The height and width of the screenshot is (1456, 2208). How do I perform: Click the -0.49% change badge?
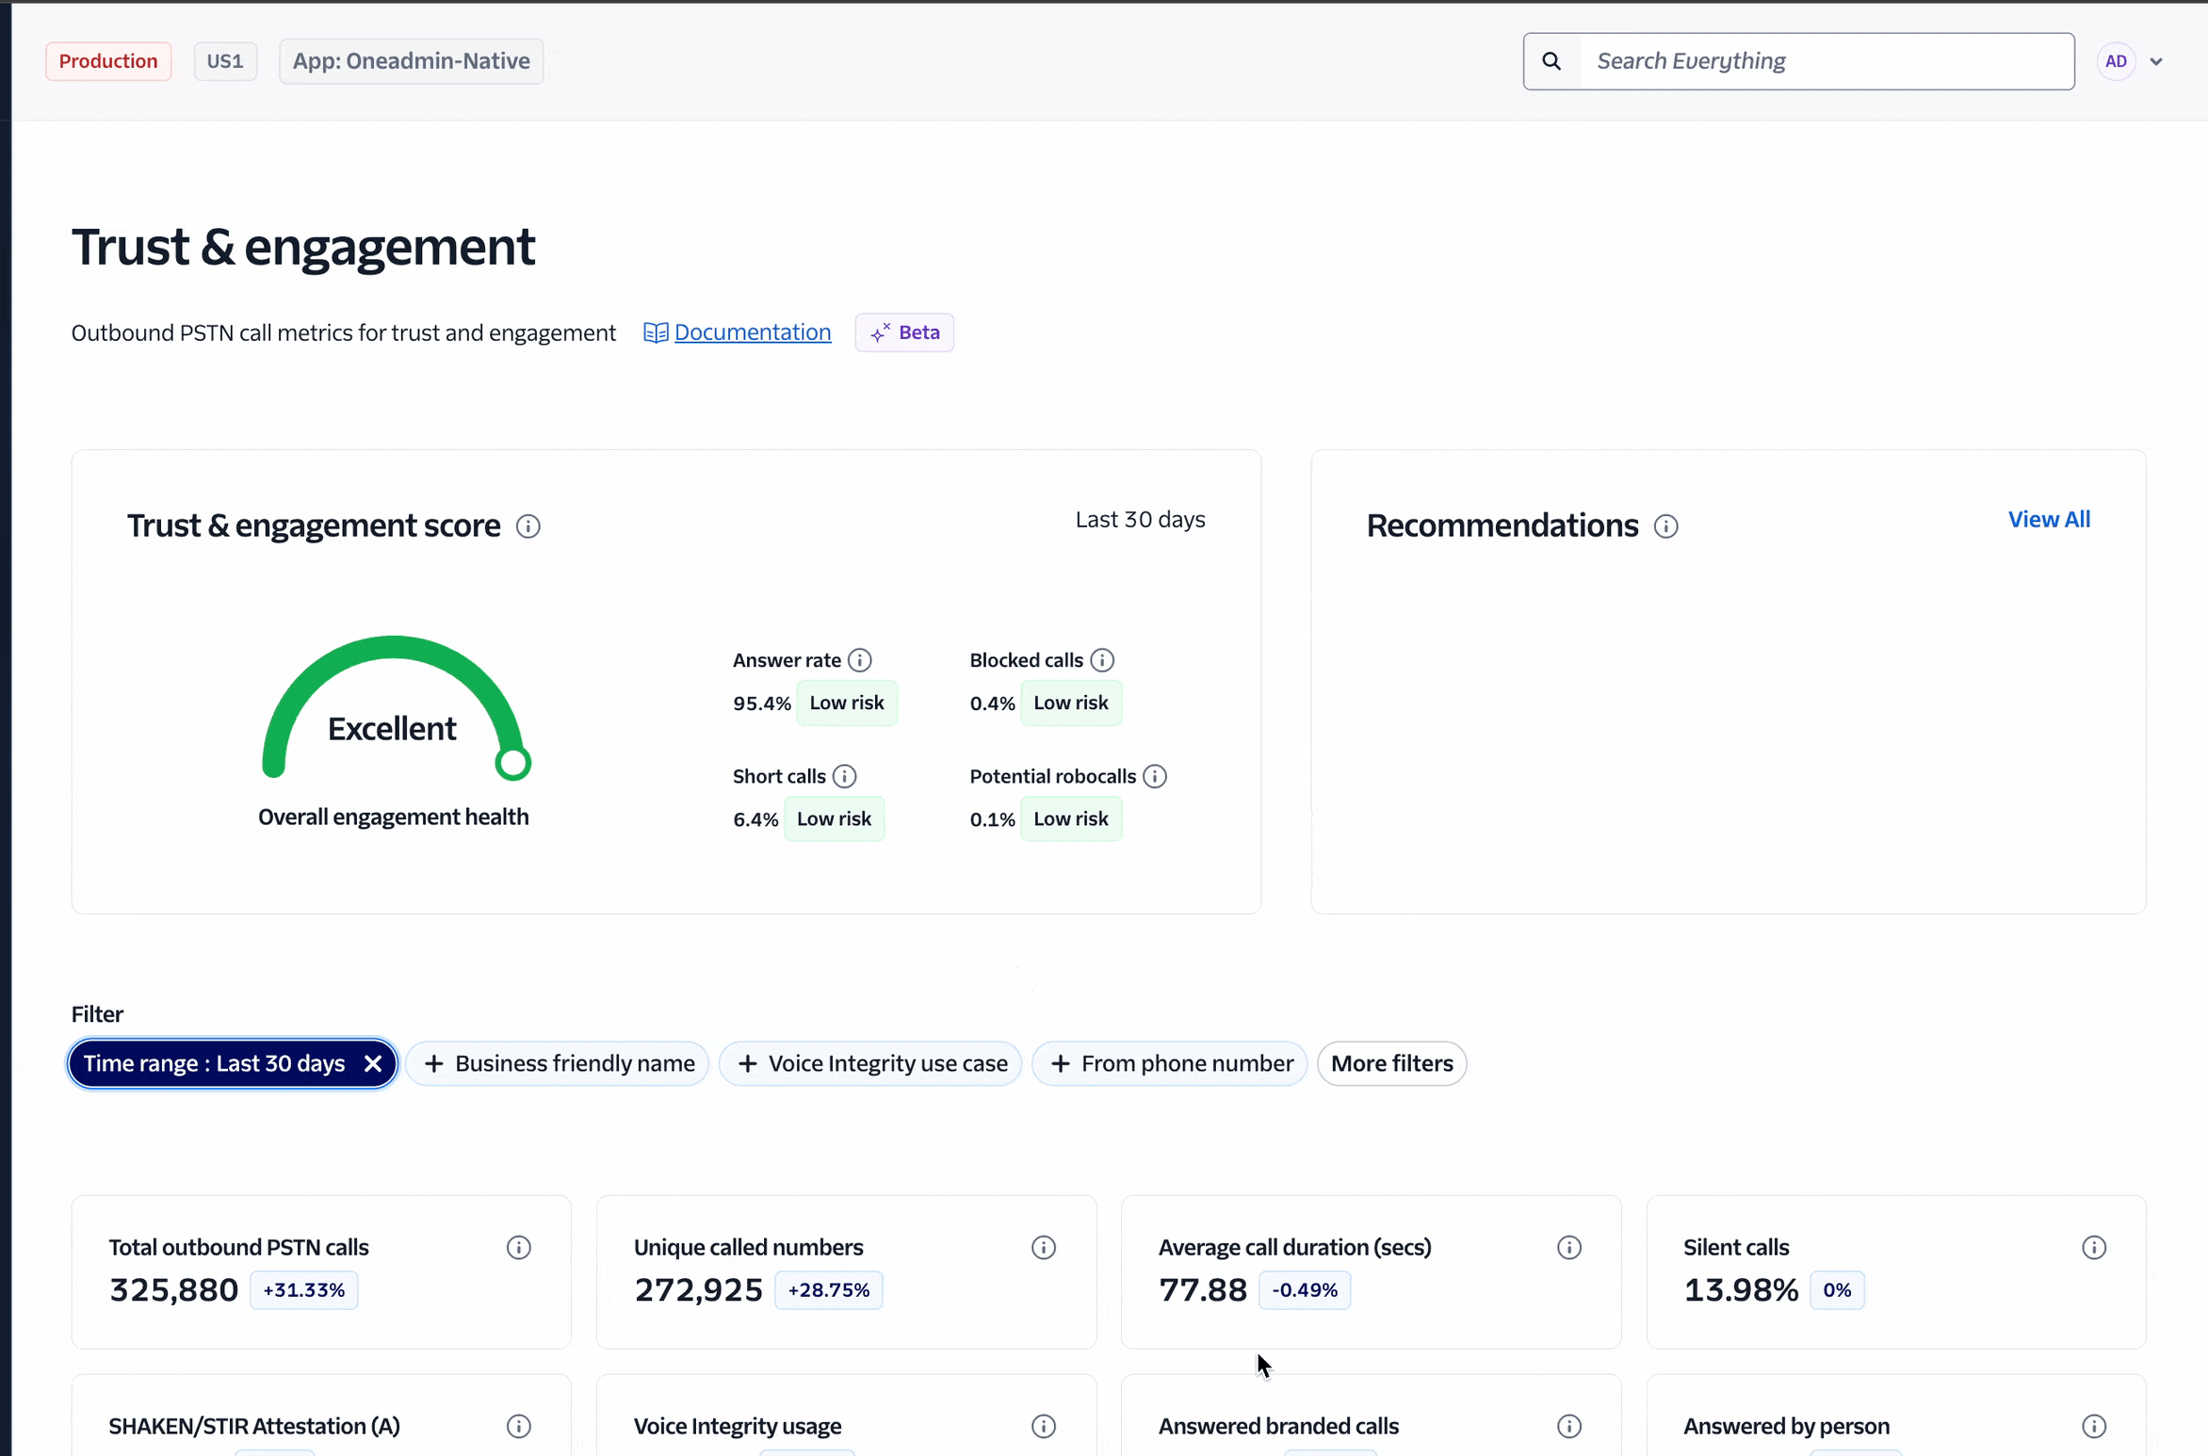coord(1305,1290)
